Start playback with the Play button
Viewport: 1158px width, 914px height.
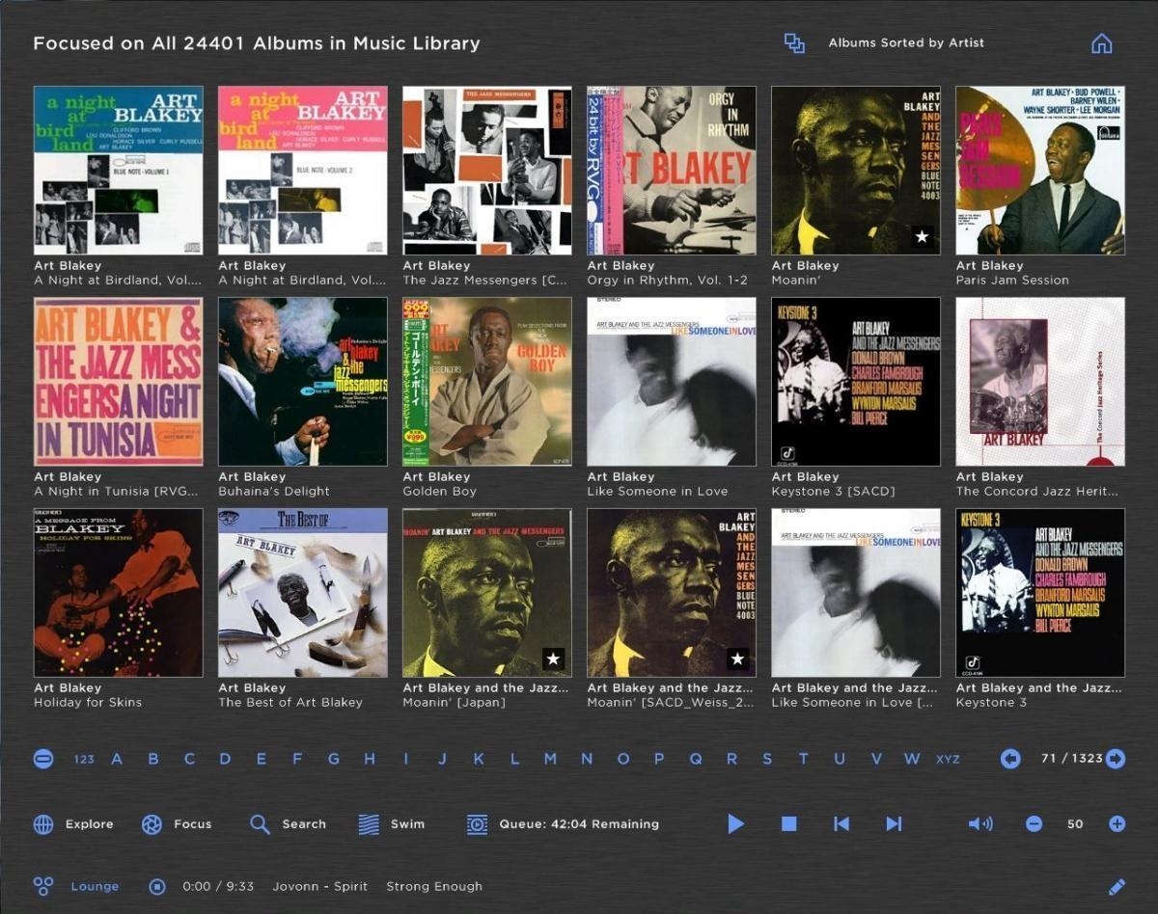(736, 823)
